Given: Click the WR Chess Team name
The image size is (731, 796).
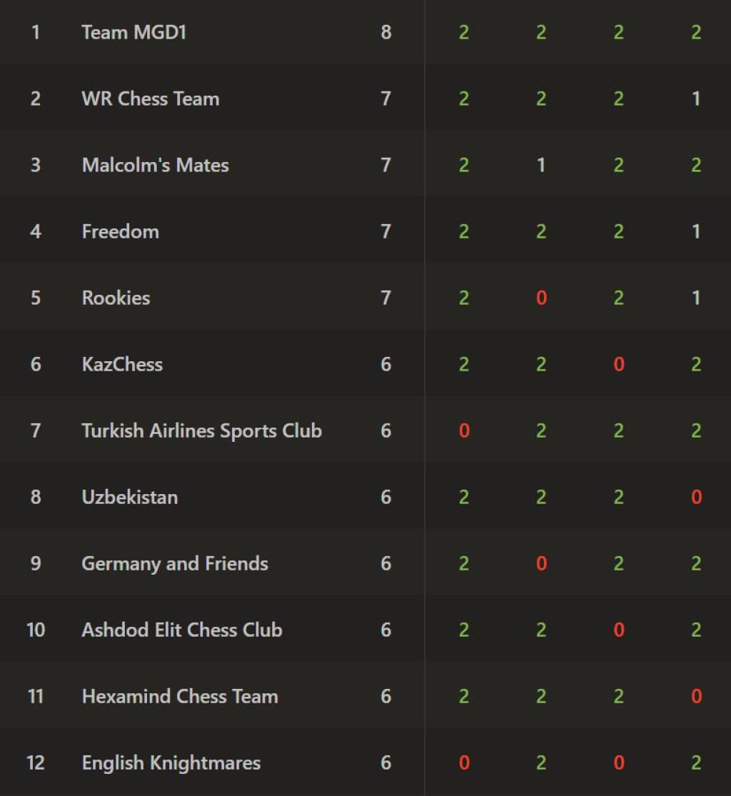Looking at the screenshot, I should click(x=150, y=99).
